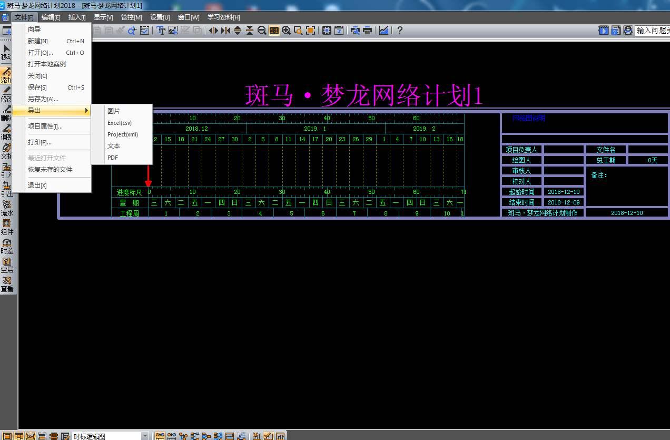Toggle the third bottom-left view icon
Image resolution: width=670 pixels, height=440 pixels.
click(x=31, y=436)
